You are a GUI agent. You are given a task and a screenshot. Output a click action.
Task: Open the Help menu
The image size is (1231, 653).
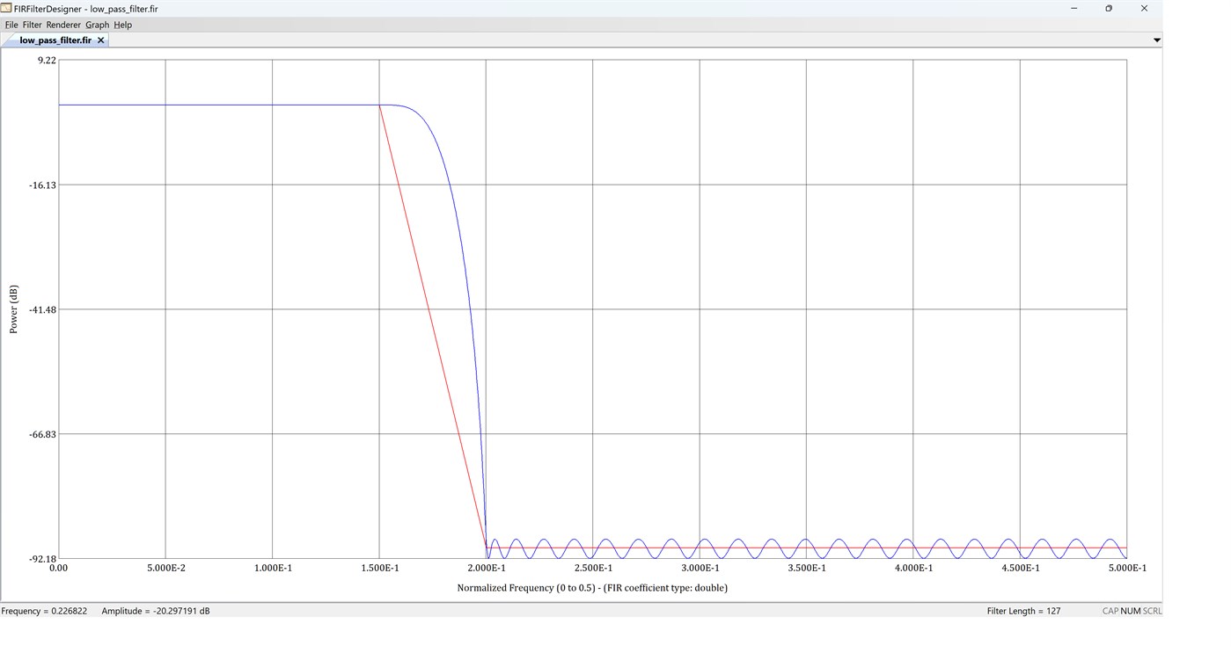click(x=122, y=25)
